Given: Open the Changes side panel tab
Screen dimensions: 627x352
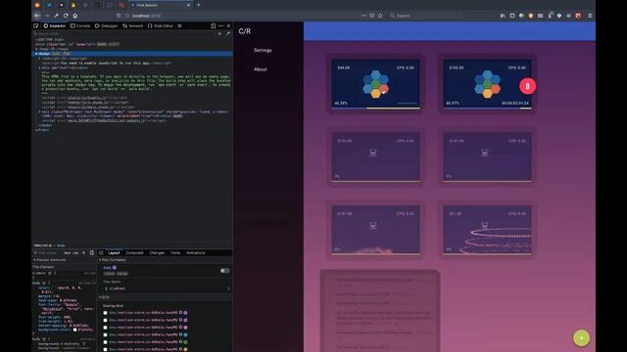Looking at the screenshot, I should point(157,253).
